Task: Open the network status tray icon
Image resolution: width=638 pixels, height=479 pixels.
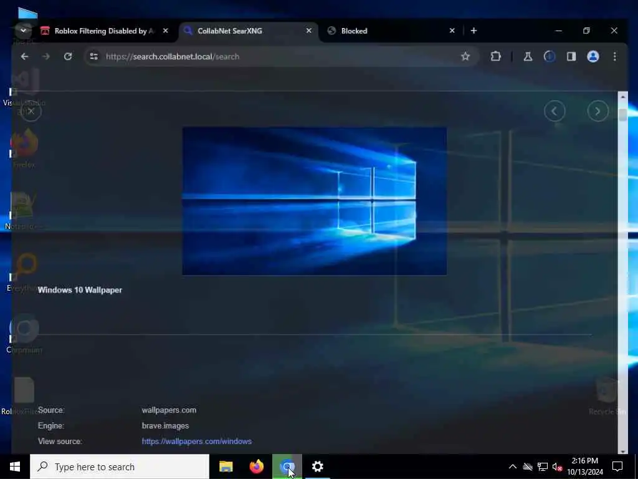Action: [x=543, y=467]
